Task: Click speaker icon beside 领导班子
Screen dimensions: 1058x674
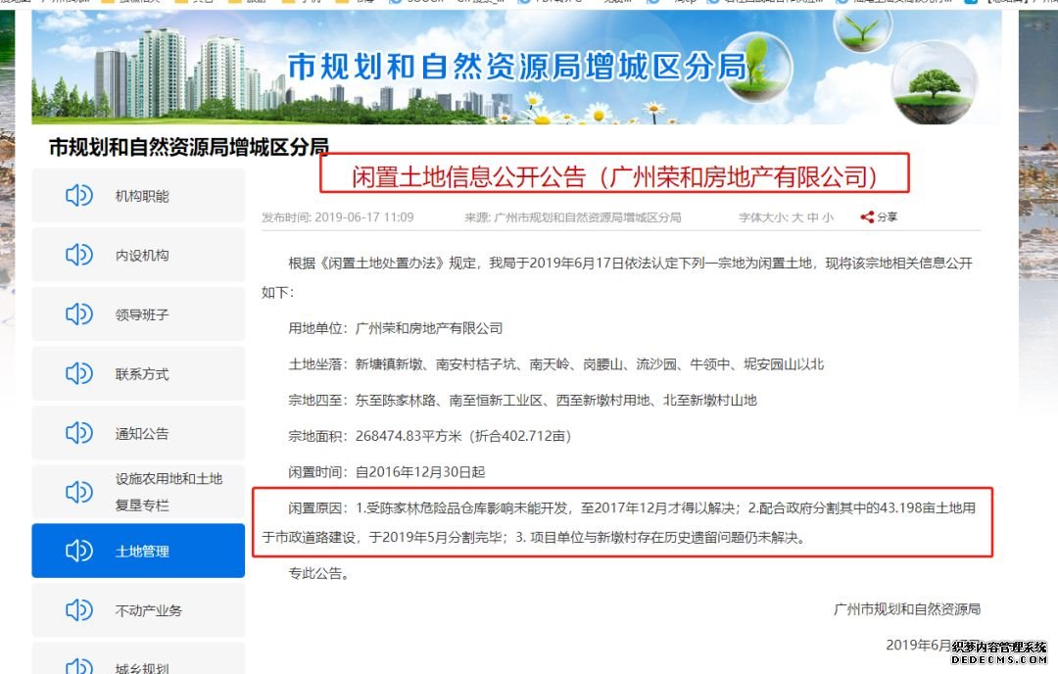Action: pyautogui.click(x=79, y=314)
